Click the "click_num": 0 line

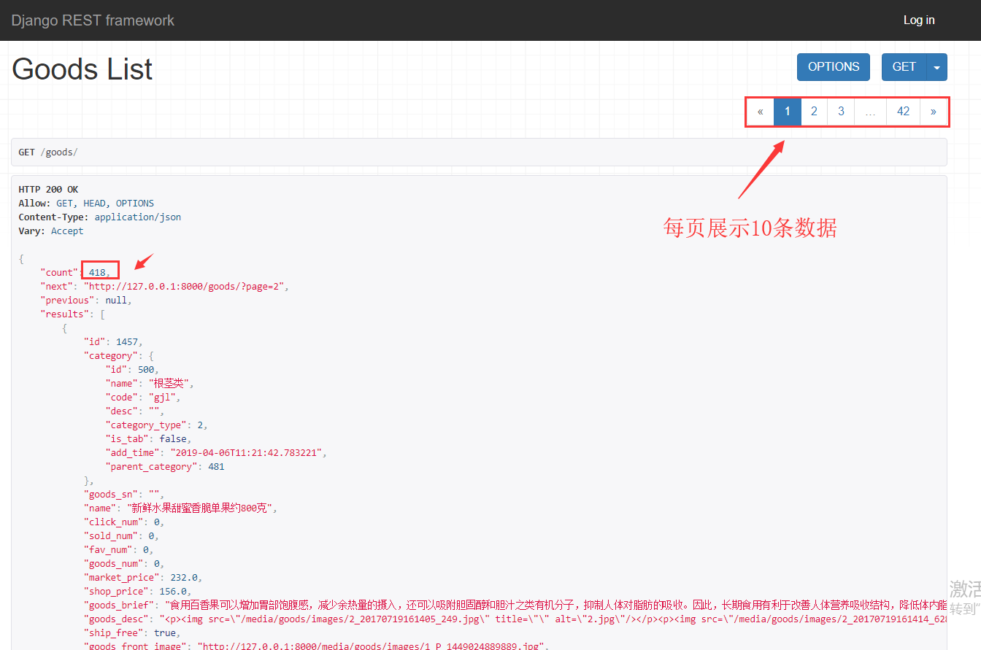point(124,522)
